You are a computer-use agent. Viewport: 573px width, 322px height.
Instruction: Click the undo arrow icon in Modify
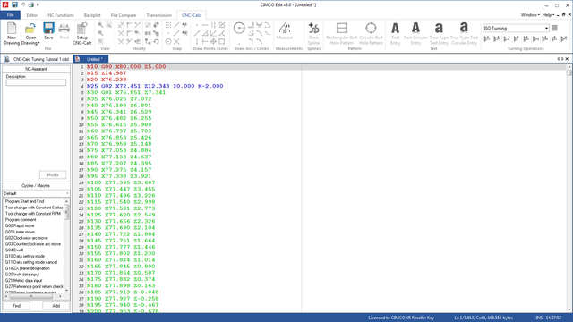[x=156, y=42]
